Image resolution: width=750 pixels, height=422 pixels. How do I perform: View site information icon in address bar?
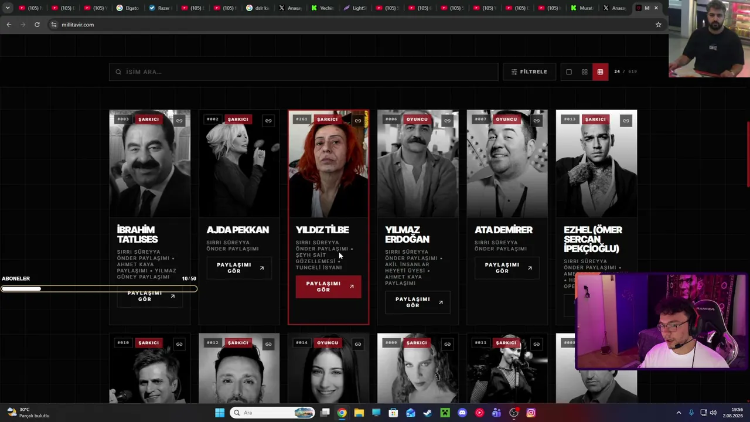[54, 25]
